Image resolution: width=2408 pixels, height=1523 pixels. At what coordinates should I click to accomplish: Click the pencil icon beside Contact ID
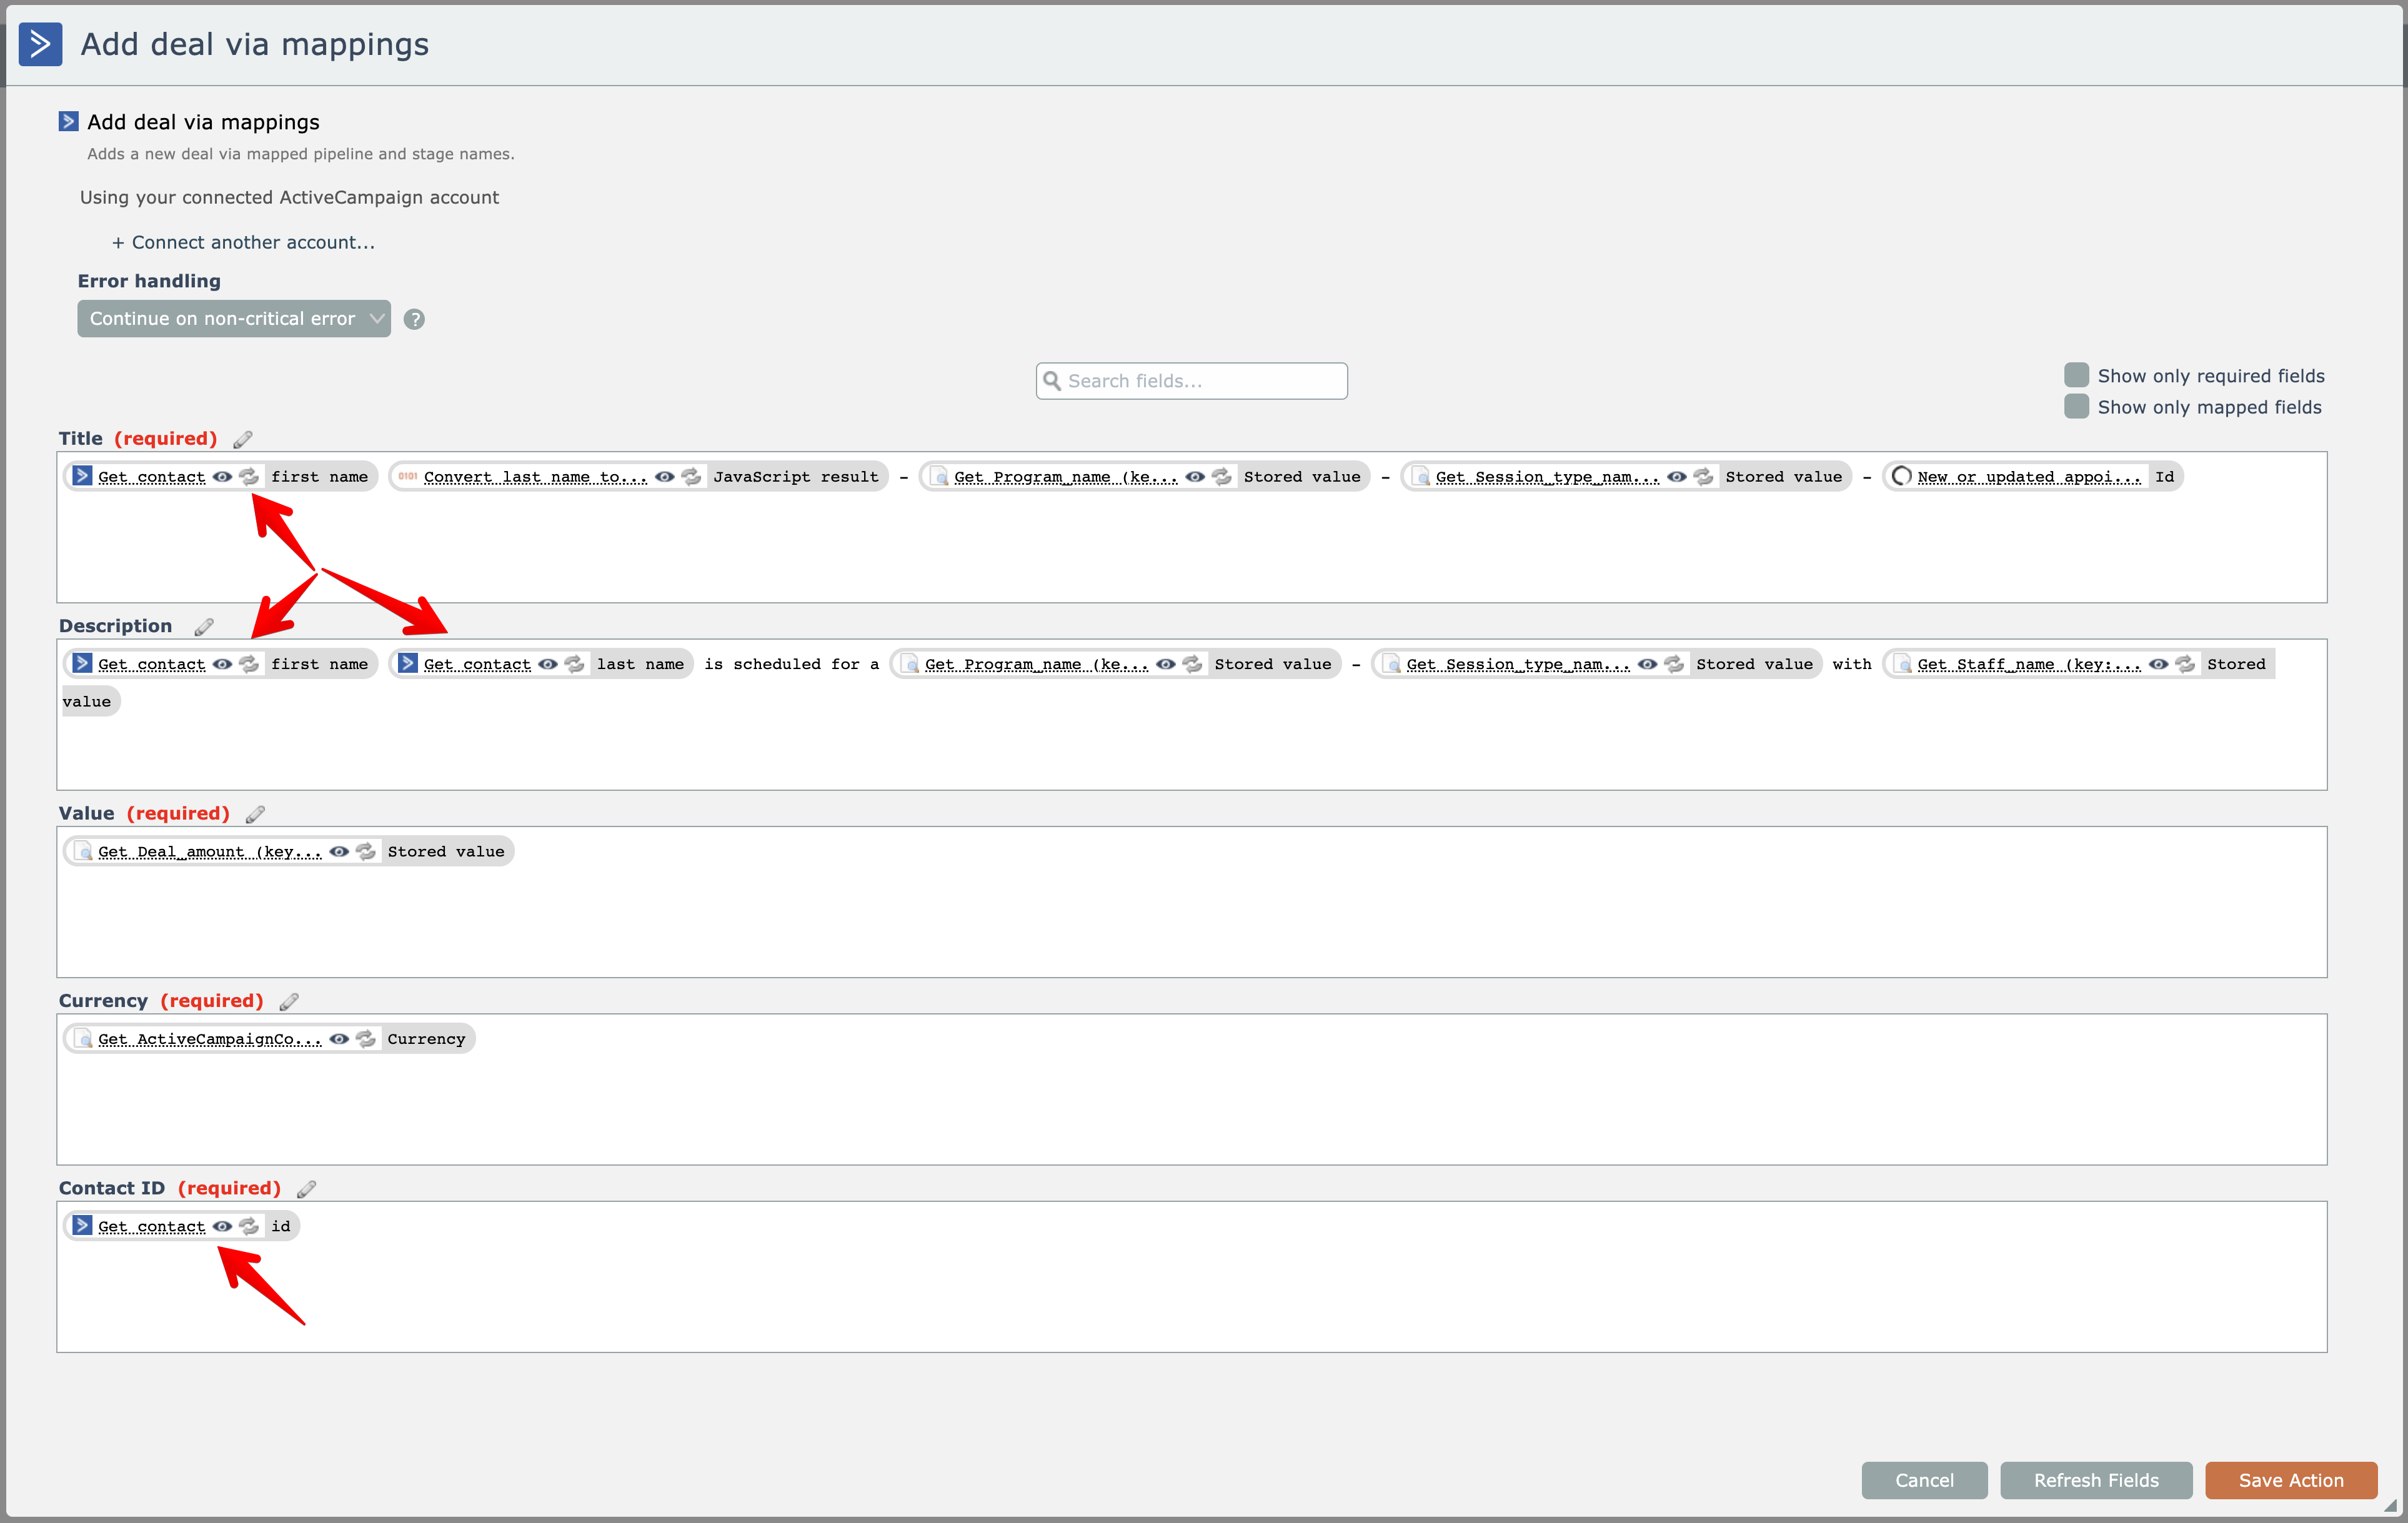click(306, 1189)
